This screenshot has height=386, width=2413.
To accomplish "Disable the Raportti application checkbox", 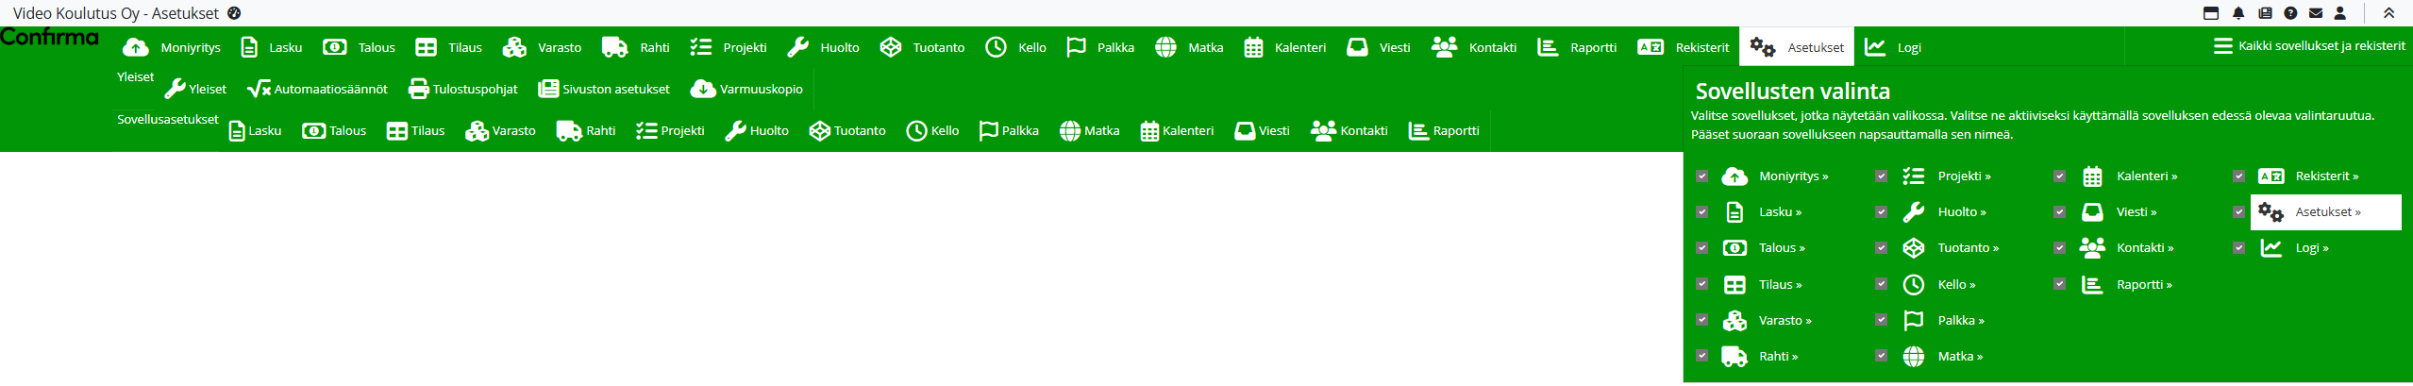I will tap(2059, 284).
